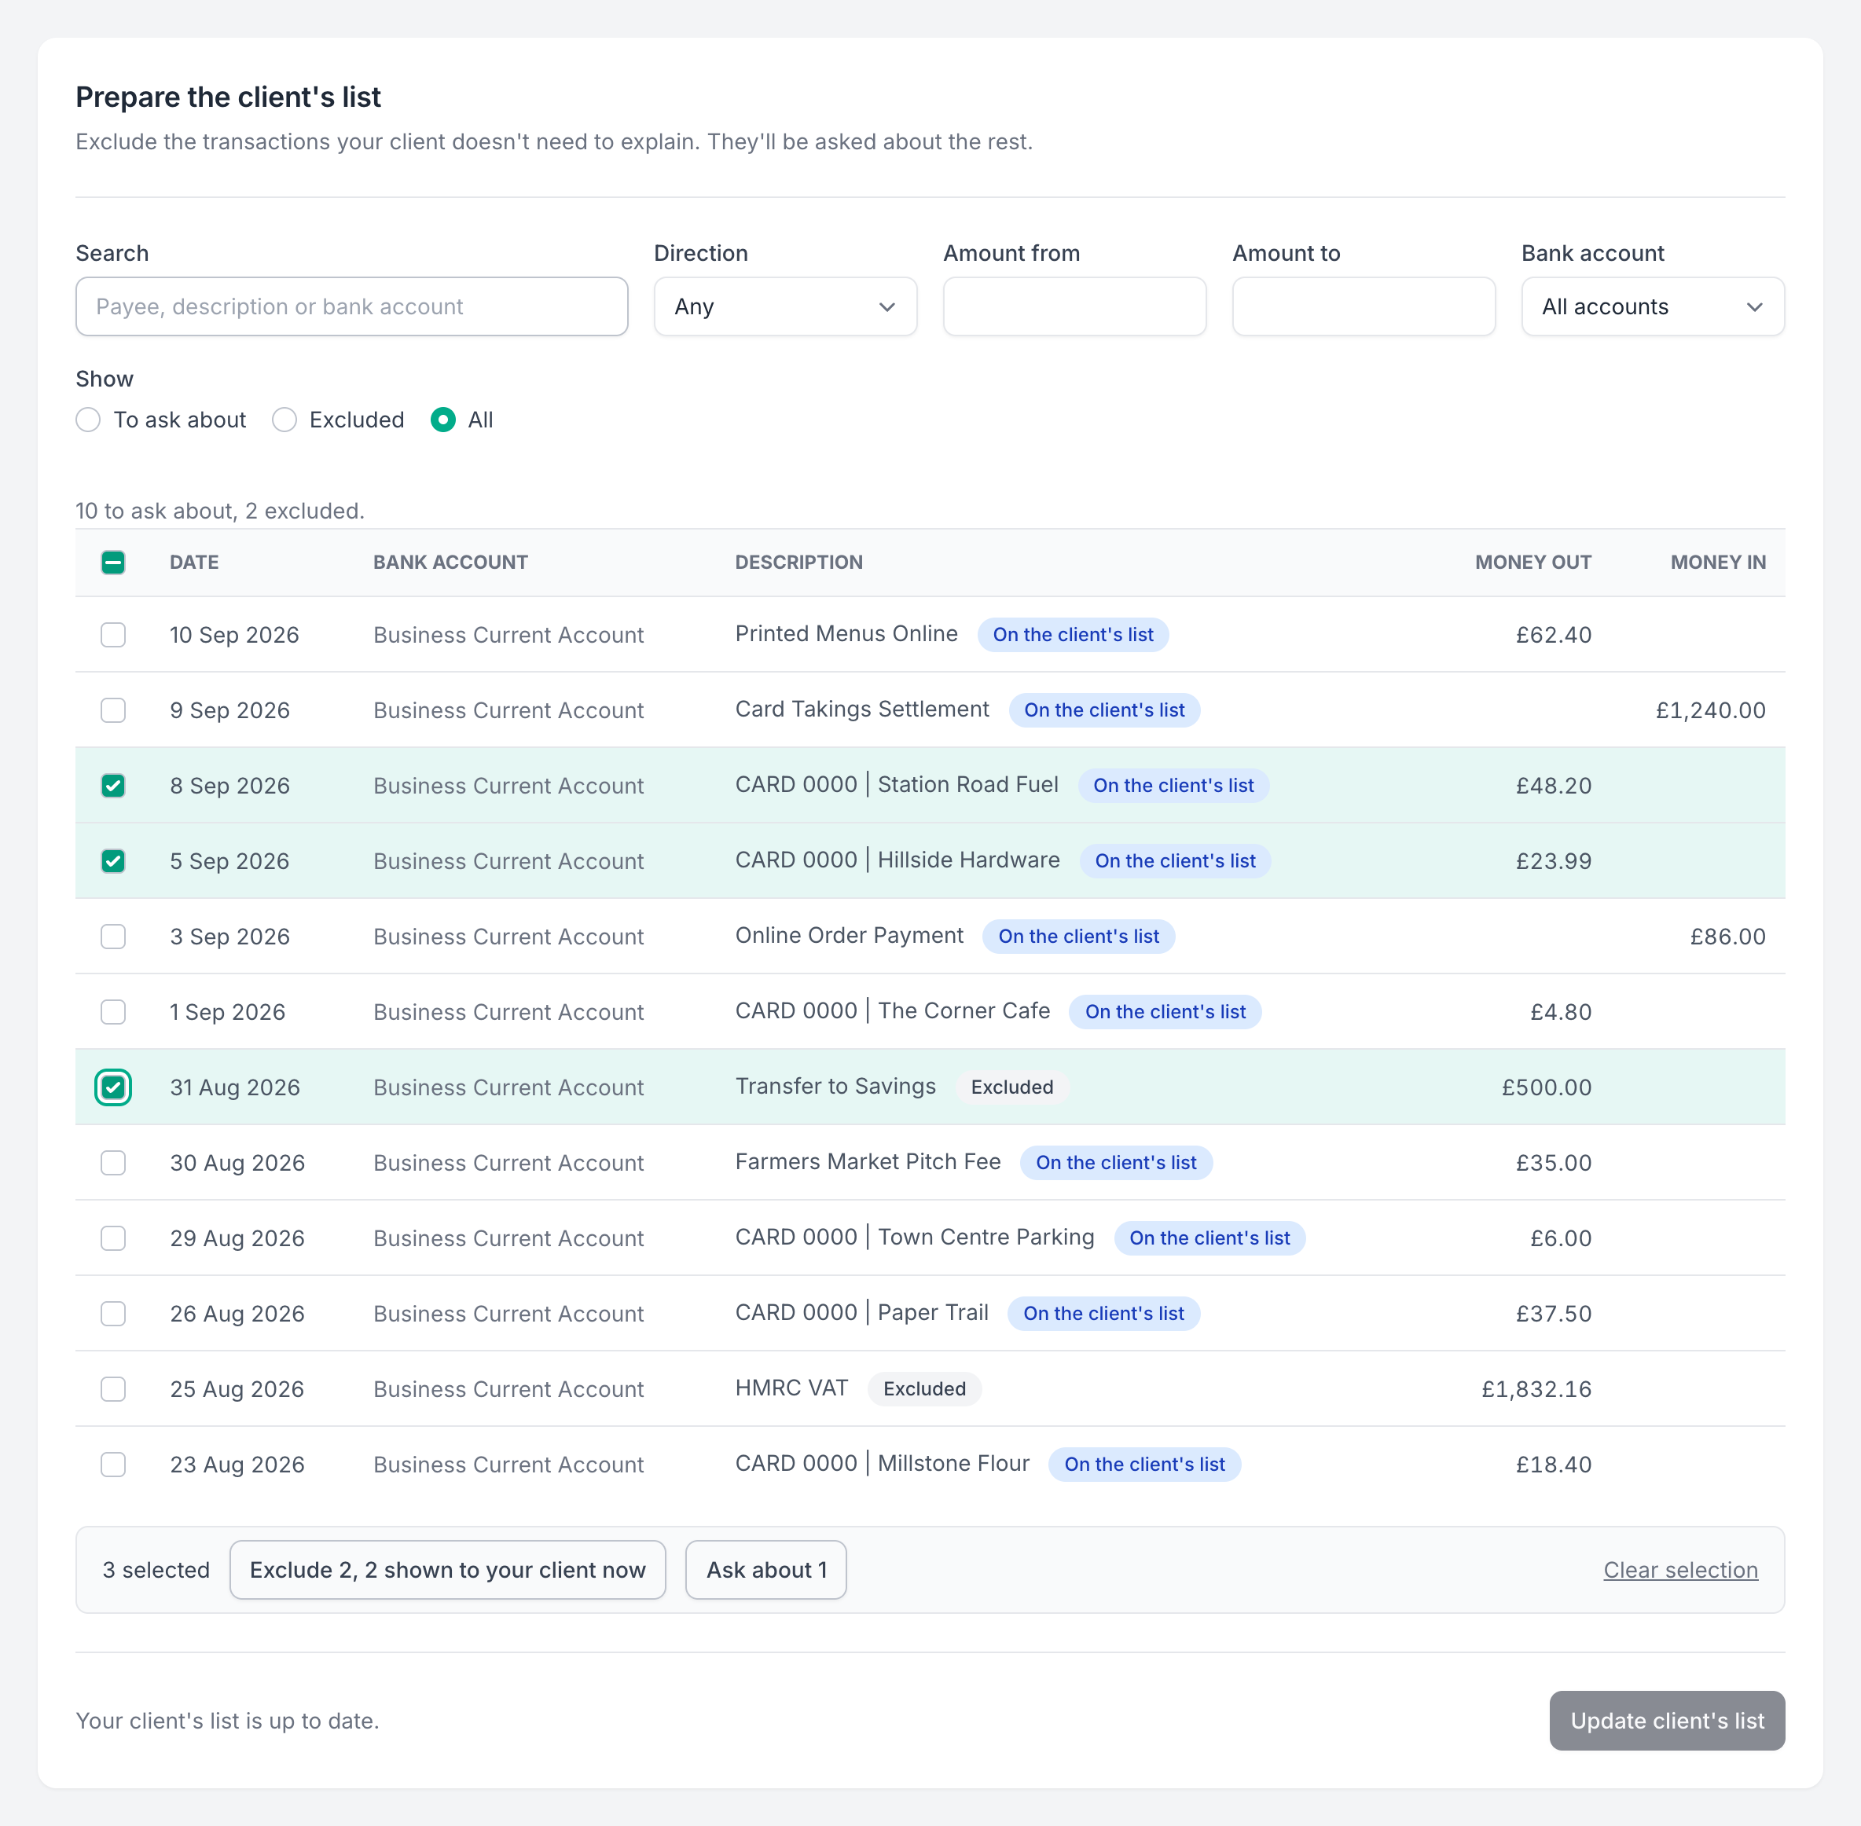Click the '3 selected' count text
Image resolution: width=1861 pixels, height=1826 pixels.
[156, 1570]
